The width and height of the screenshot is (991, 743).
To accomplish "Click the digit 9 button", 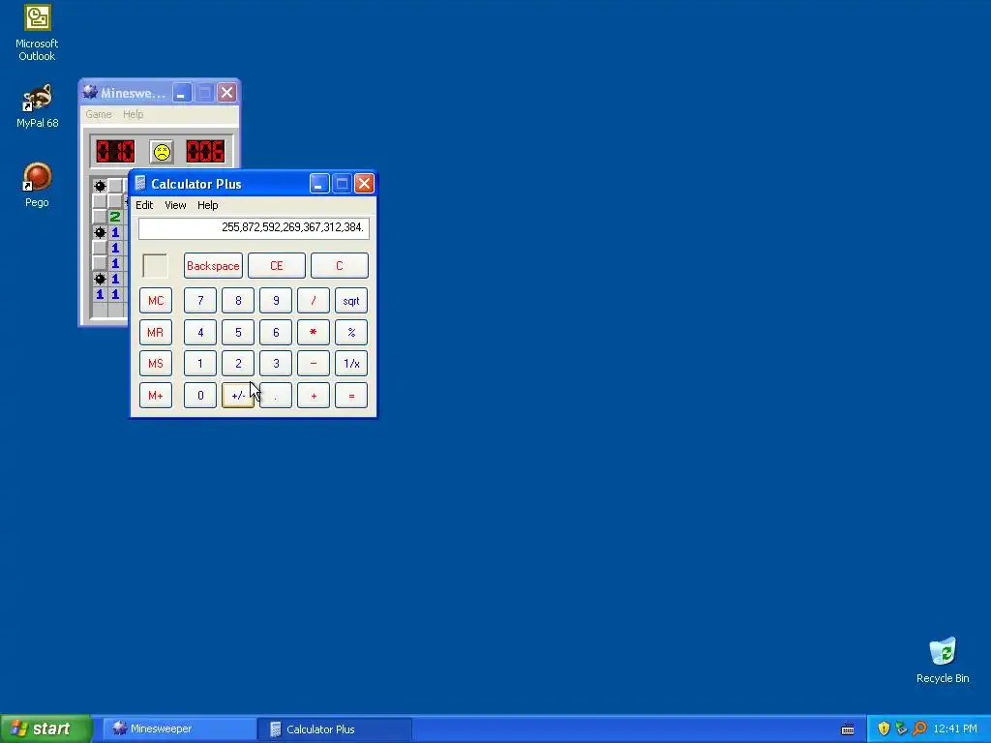I will coord(276,301).
